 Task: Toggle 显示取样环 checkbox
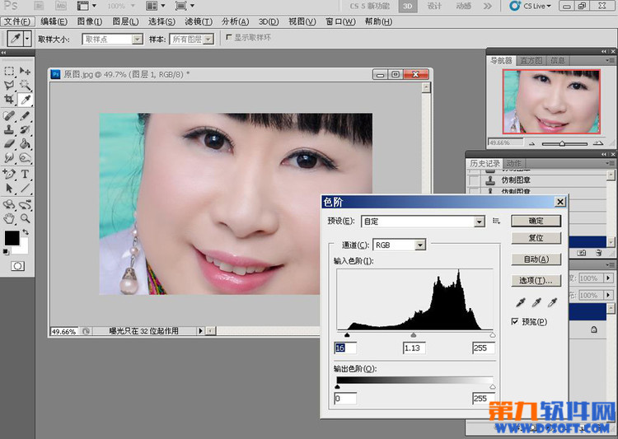pos(228,37)
